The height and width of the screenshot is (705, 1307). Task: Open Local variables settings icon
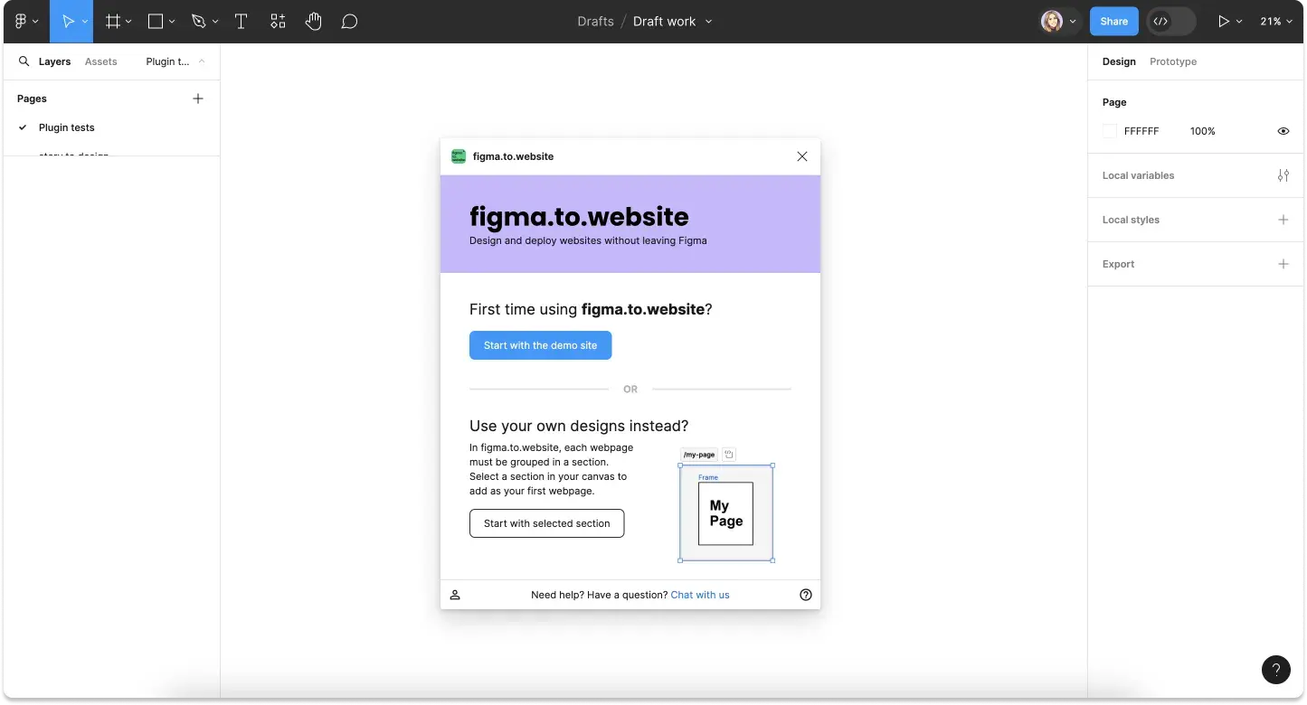[1283, 175]
